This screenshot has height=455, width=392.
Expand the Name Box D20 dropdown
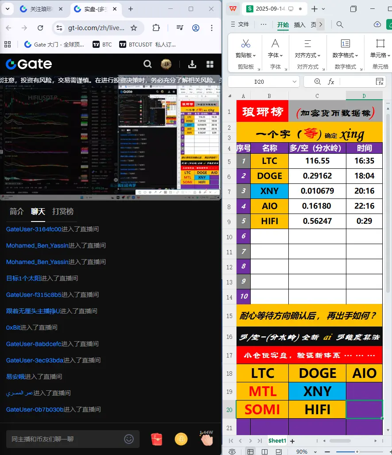(x=295, y=82)
